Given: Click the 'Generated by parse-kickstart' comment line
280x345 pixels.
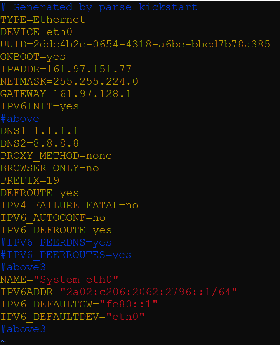Looking at the screenshot, I should [x=99, y=7].
